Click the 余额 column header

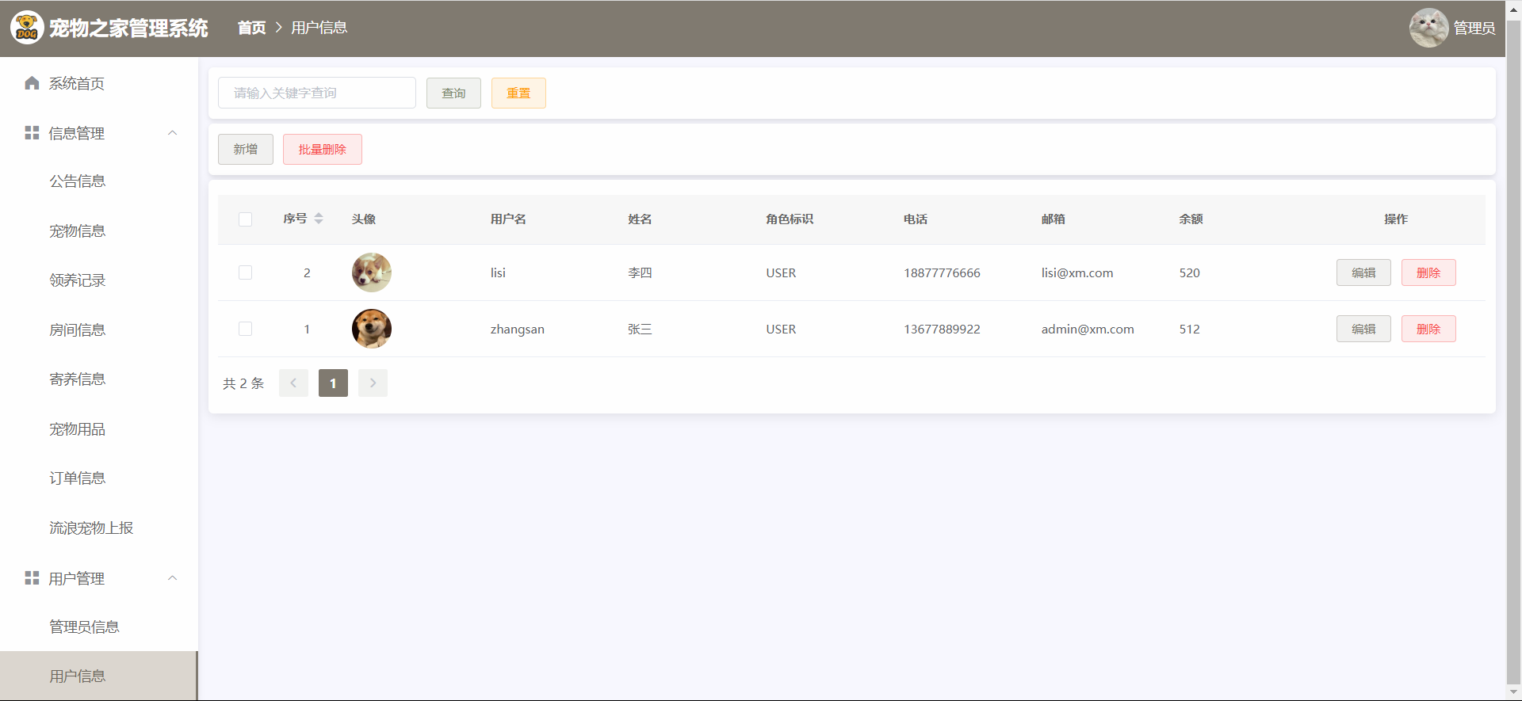tap(1191, 219)
